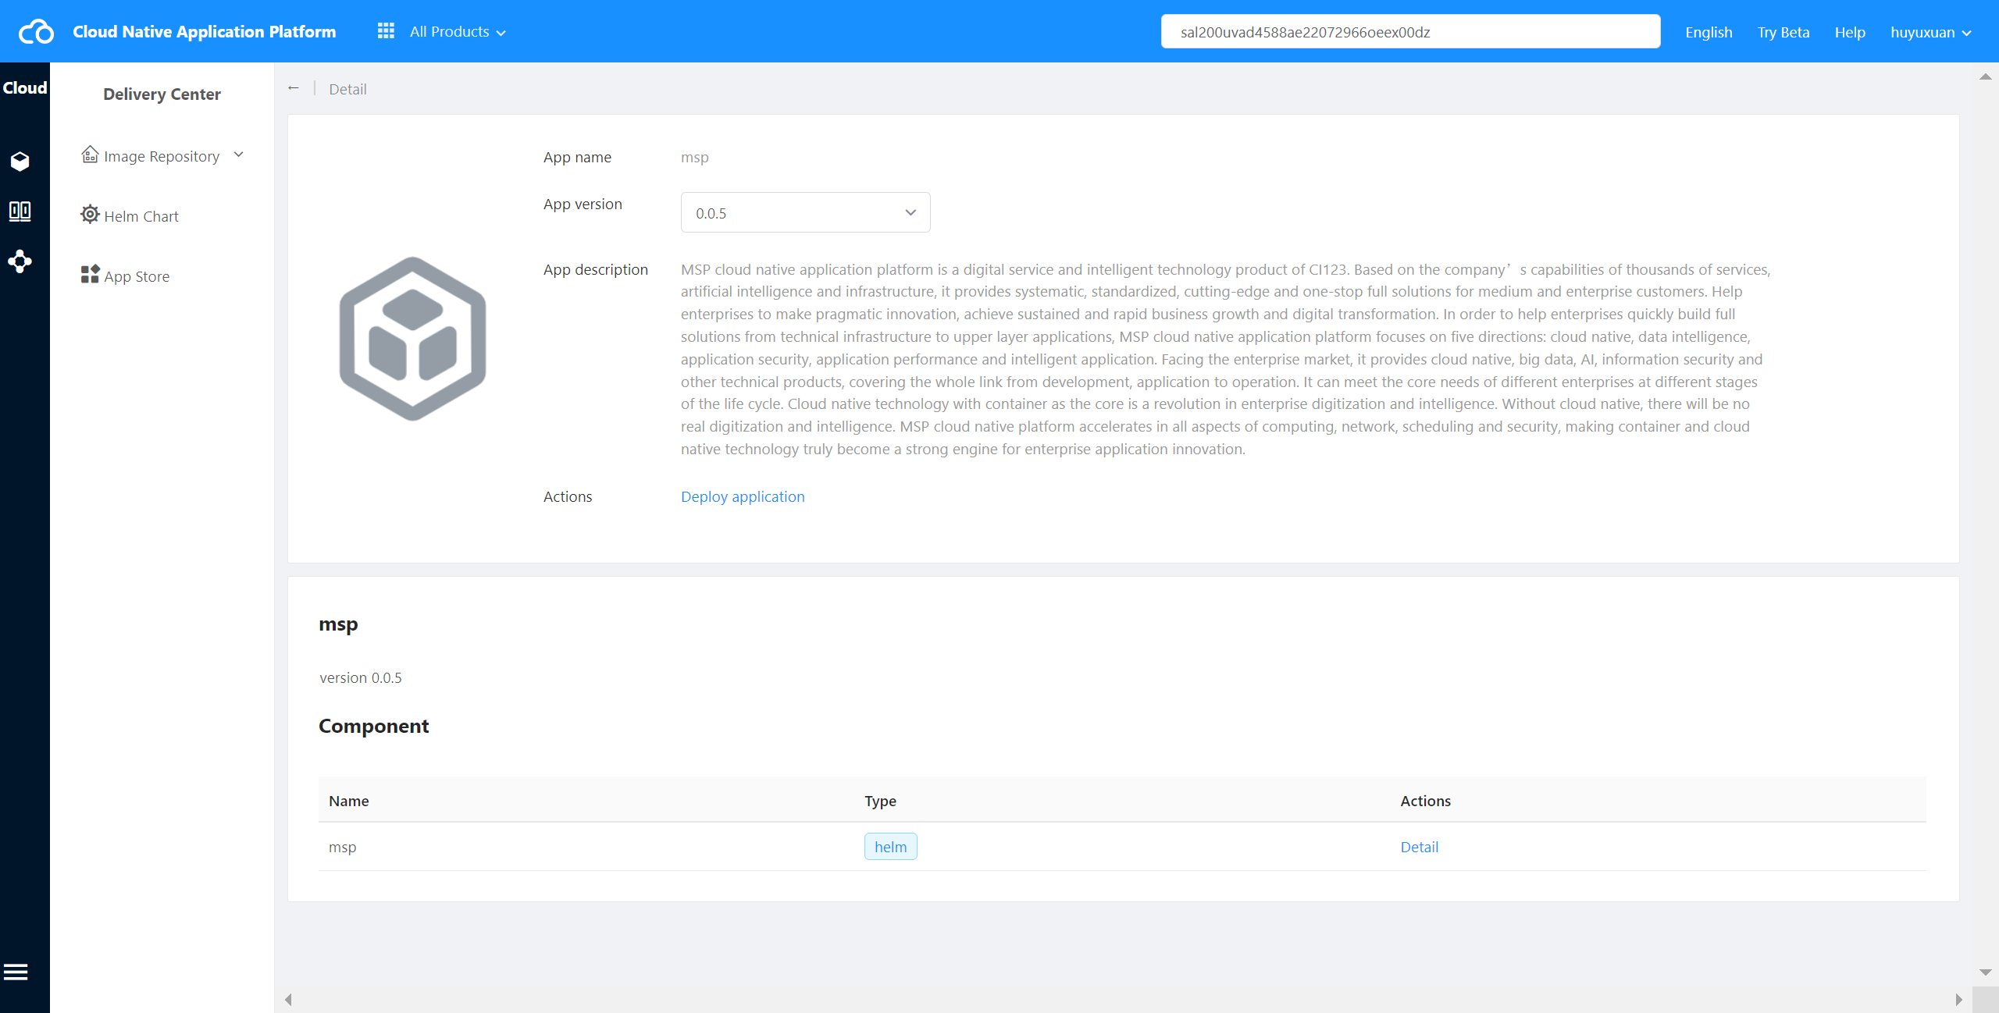
Task: Click the App description paragraph
Action: (1225, 359)
